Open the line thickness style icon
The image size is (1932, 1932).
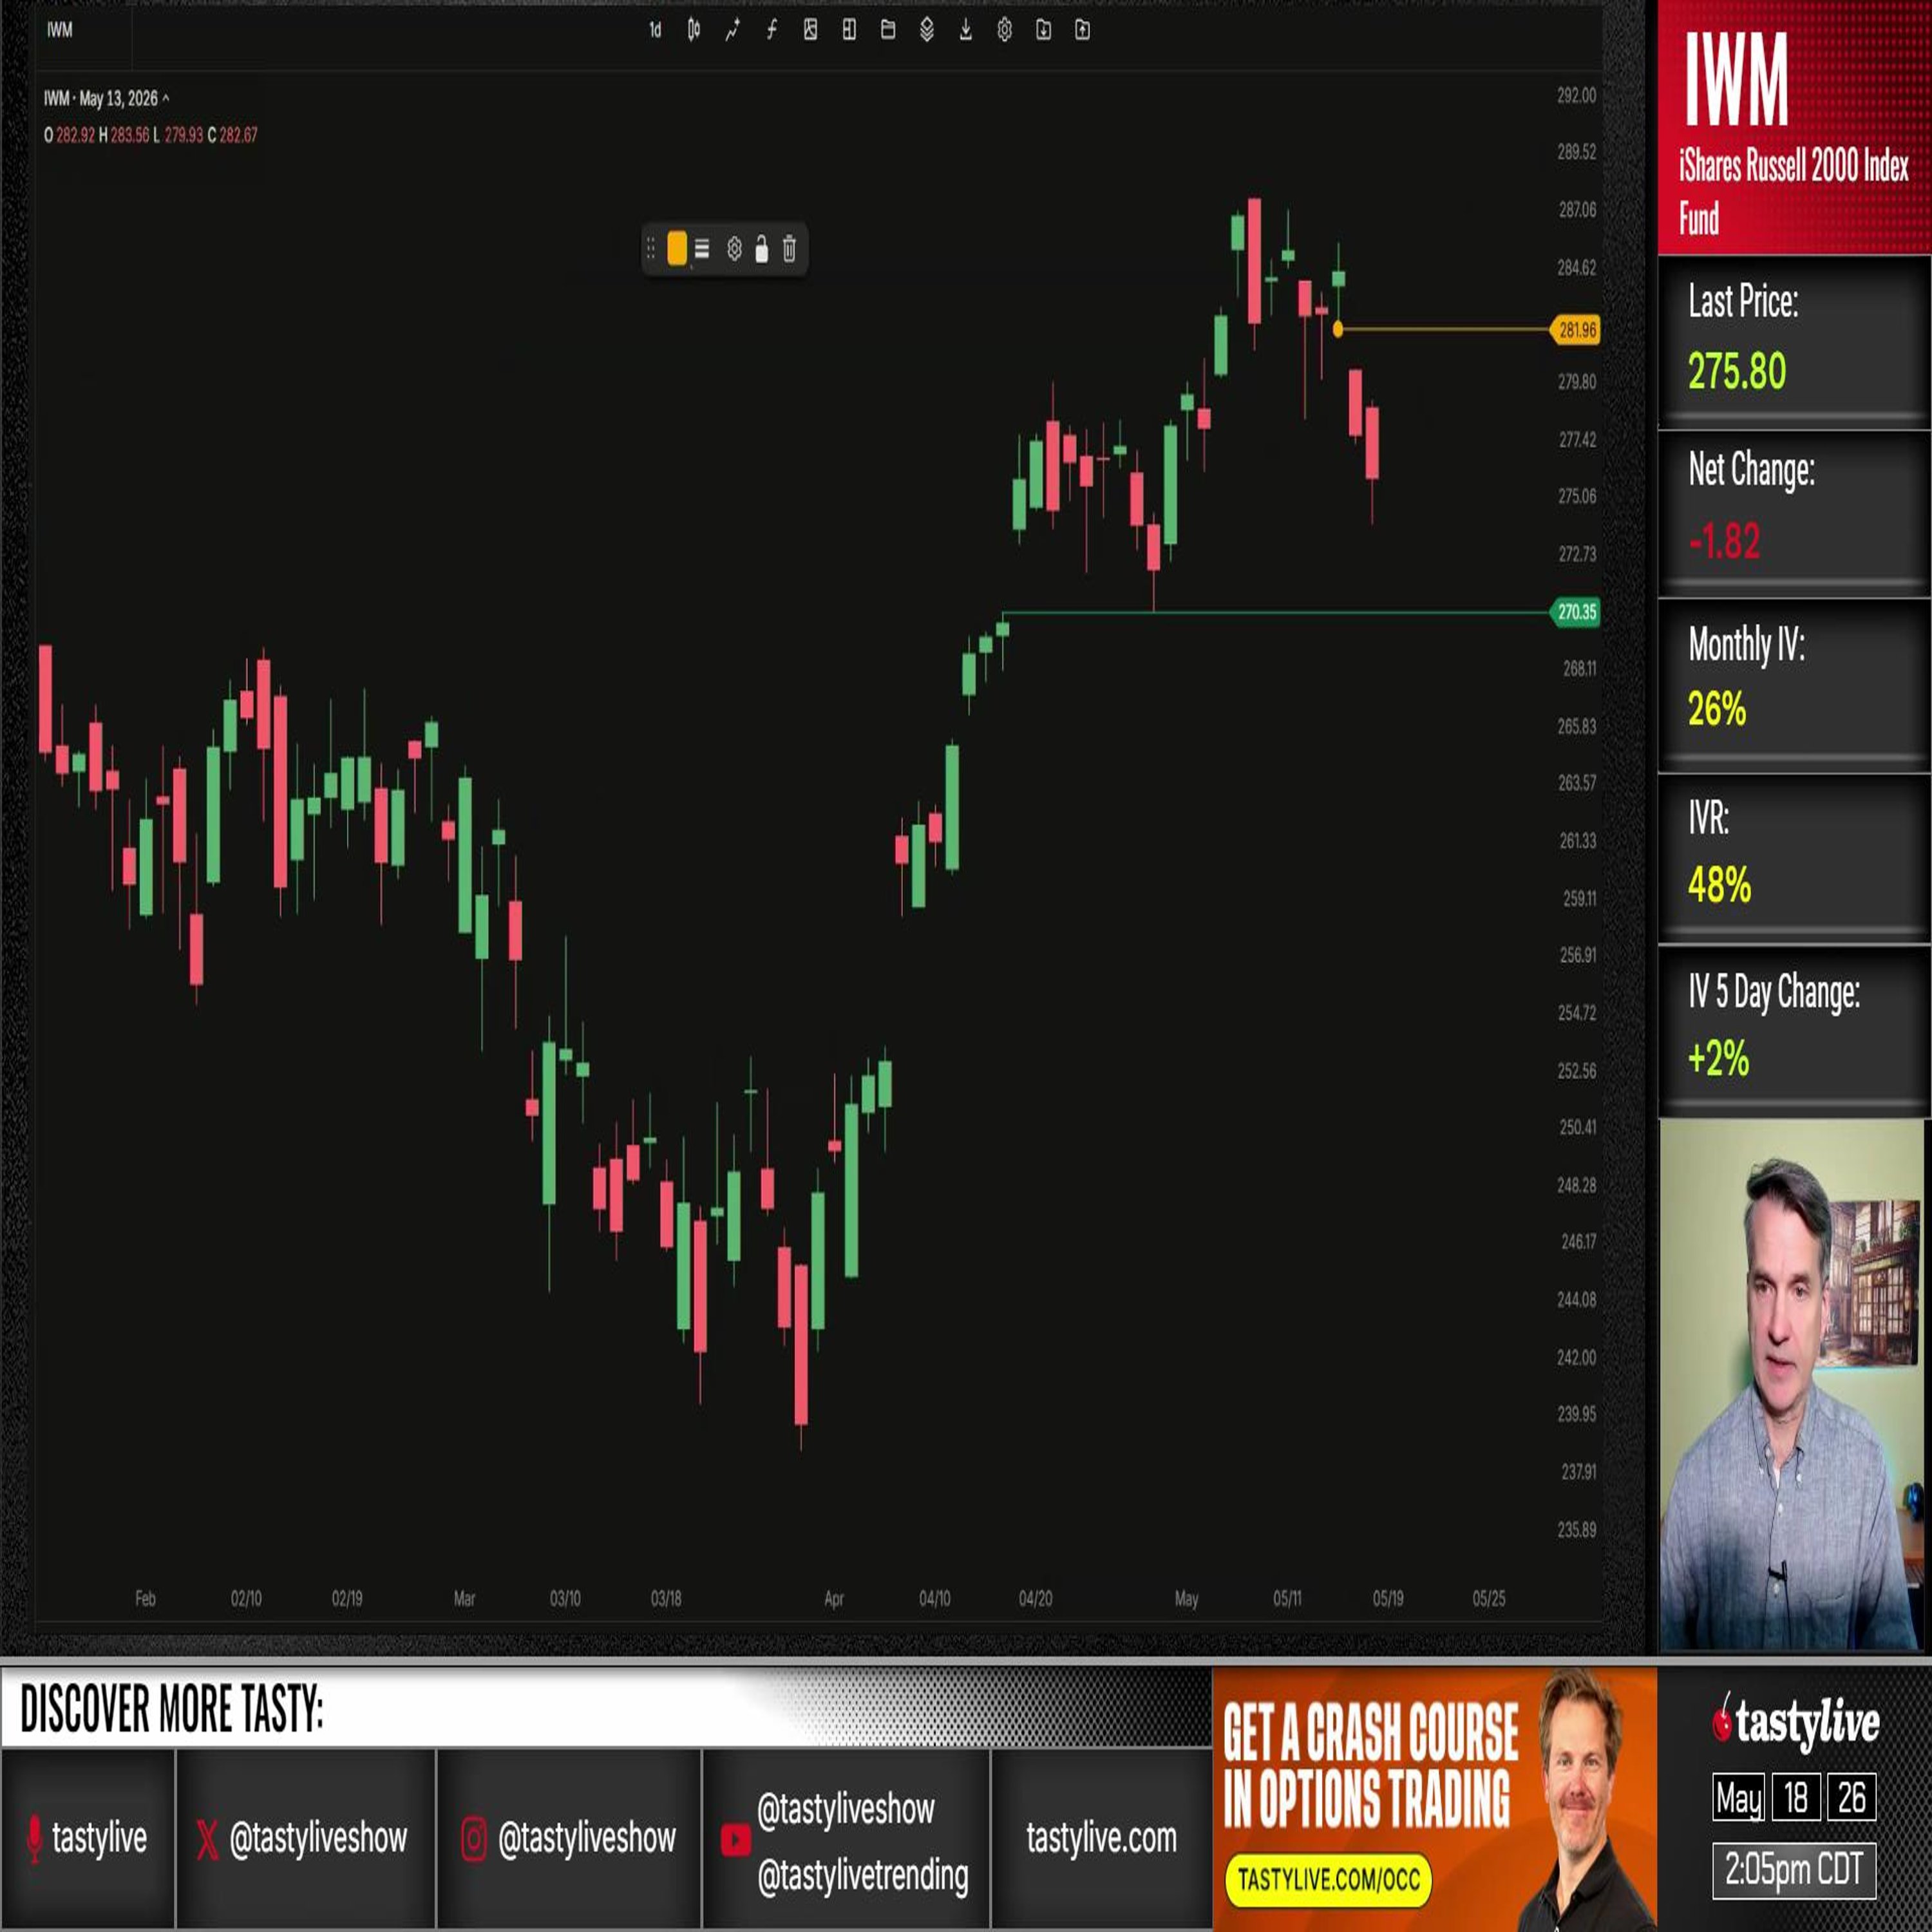[702, 249]
